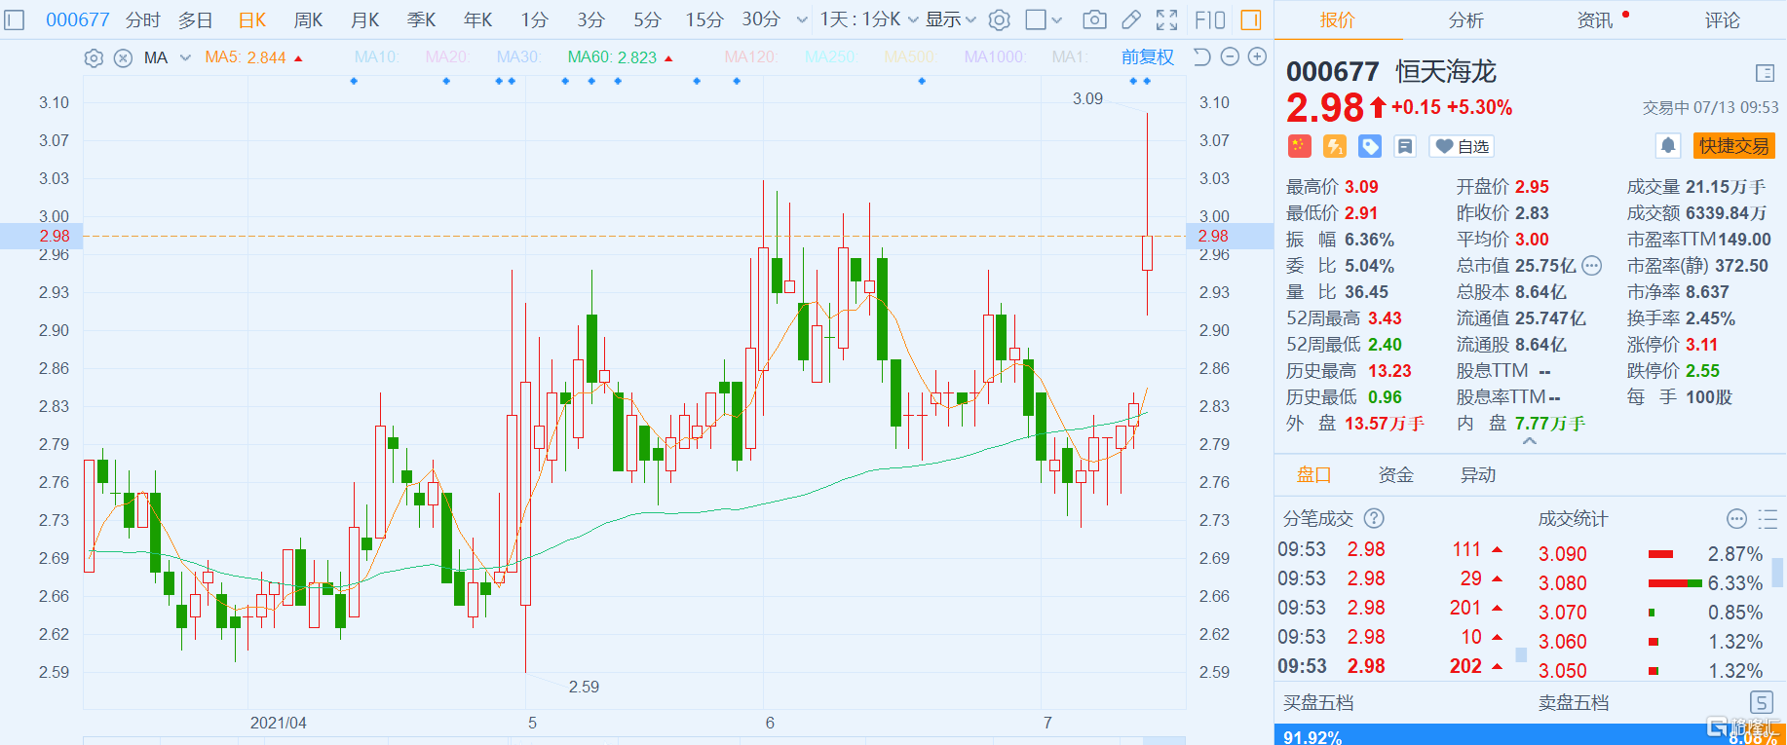Toggle the MA120 moving average line
Screen dimensions: 1787x745
[x=751, y=57]
